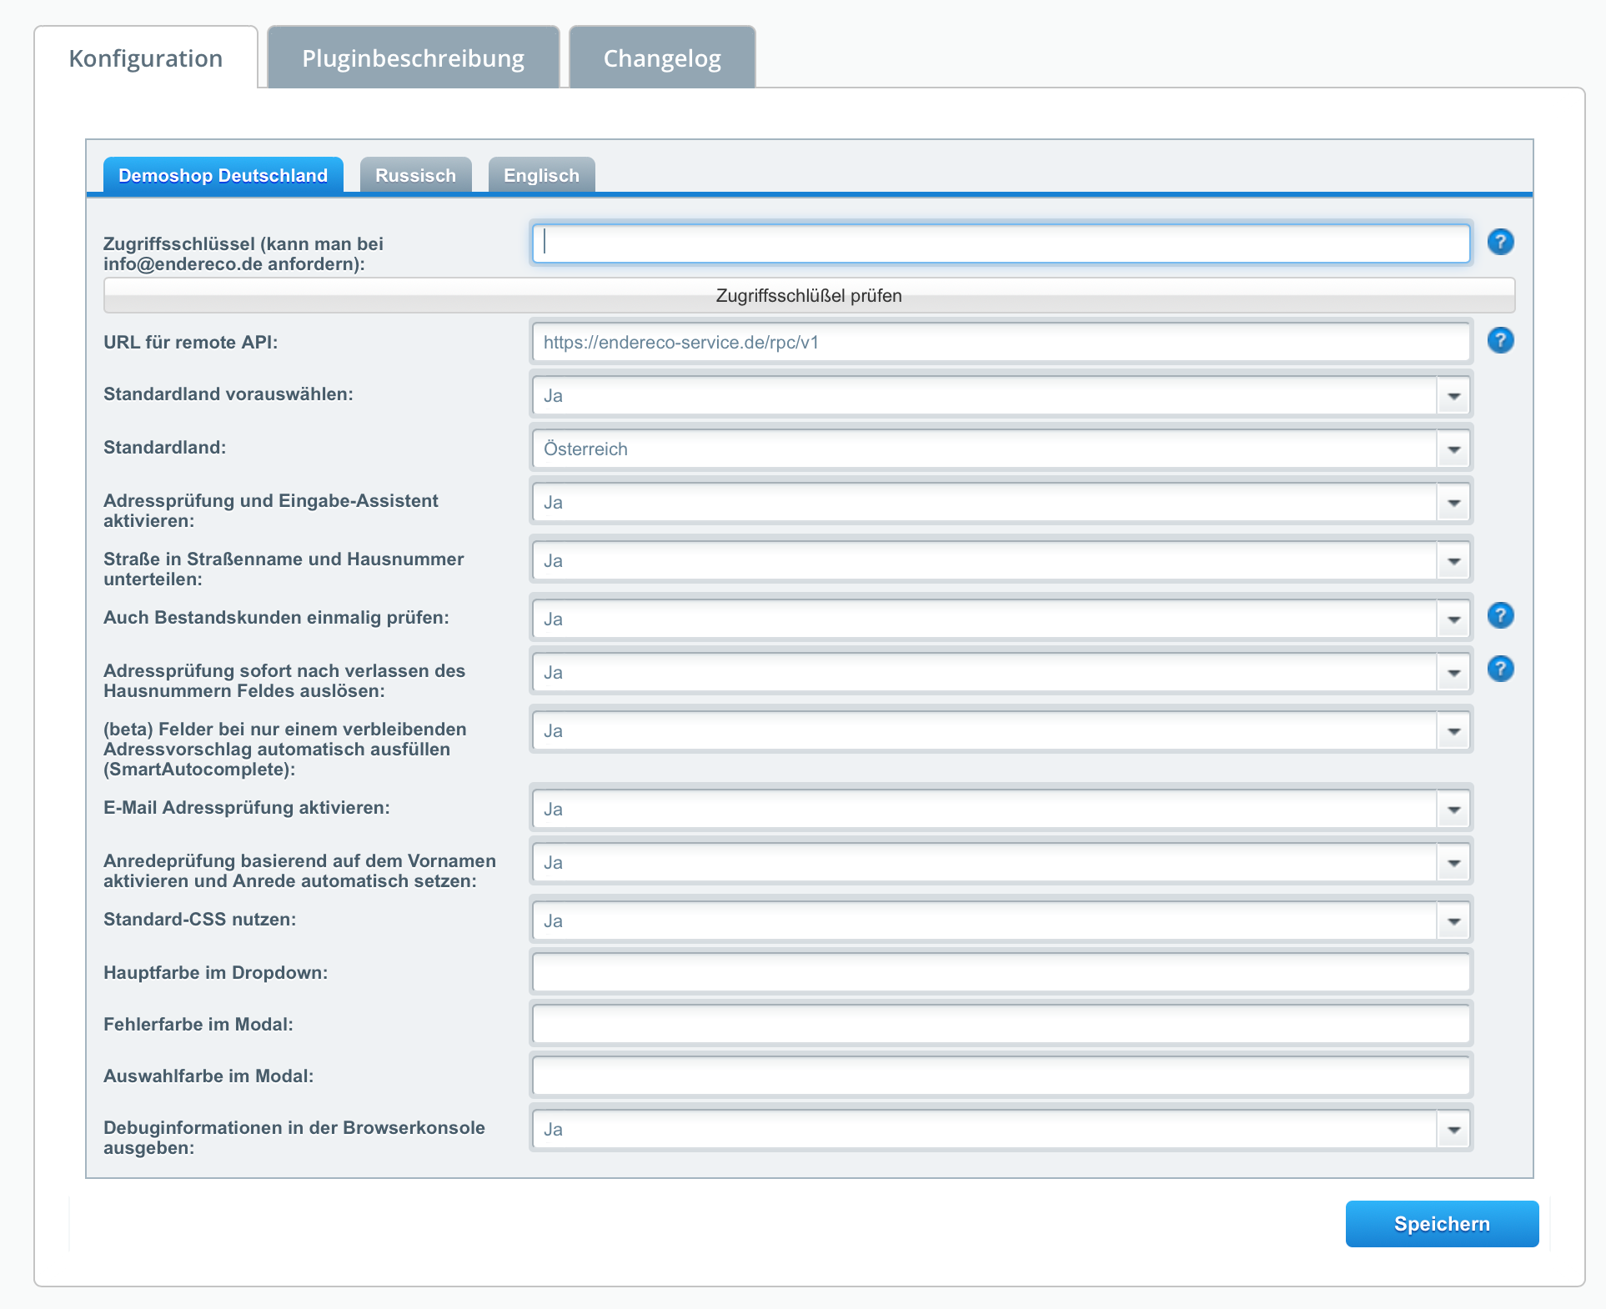Click into URL für remote API field
Image resolution: width=1606 pixels, height=1309 pixels.
click(1001, 342)
